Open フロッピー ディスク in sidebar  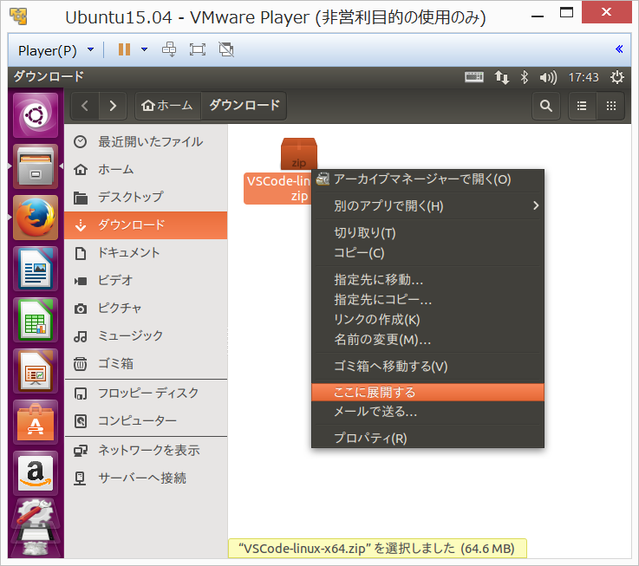[146, 393]
